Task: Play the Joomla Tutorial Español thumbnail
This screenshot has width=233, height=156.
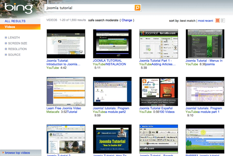Action: tap(159, 91)
